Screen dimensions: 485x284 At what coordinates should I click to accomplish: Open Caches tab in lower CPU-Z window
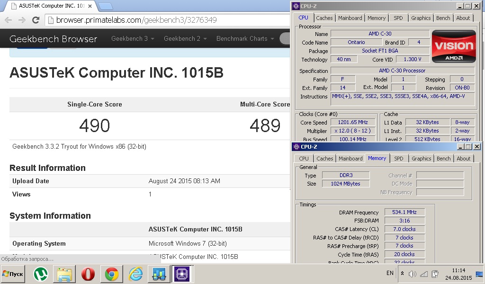(x=325, y=159)
